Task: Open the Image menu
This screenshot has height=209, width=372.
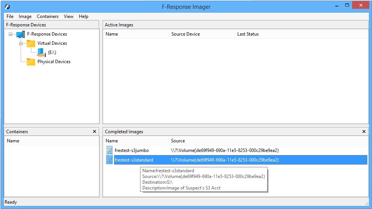Action: click(25, 16)
